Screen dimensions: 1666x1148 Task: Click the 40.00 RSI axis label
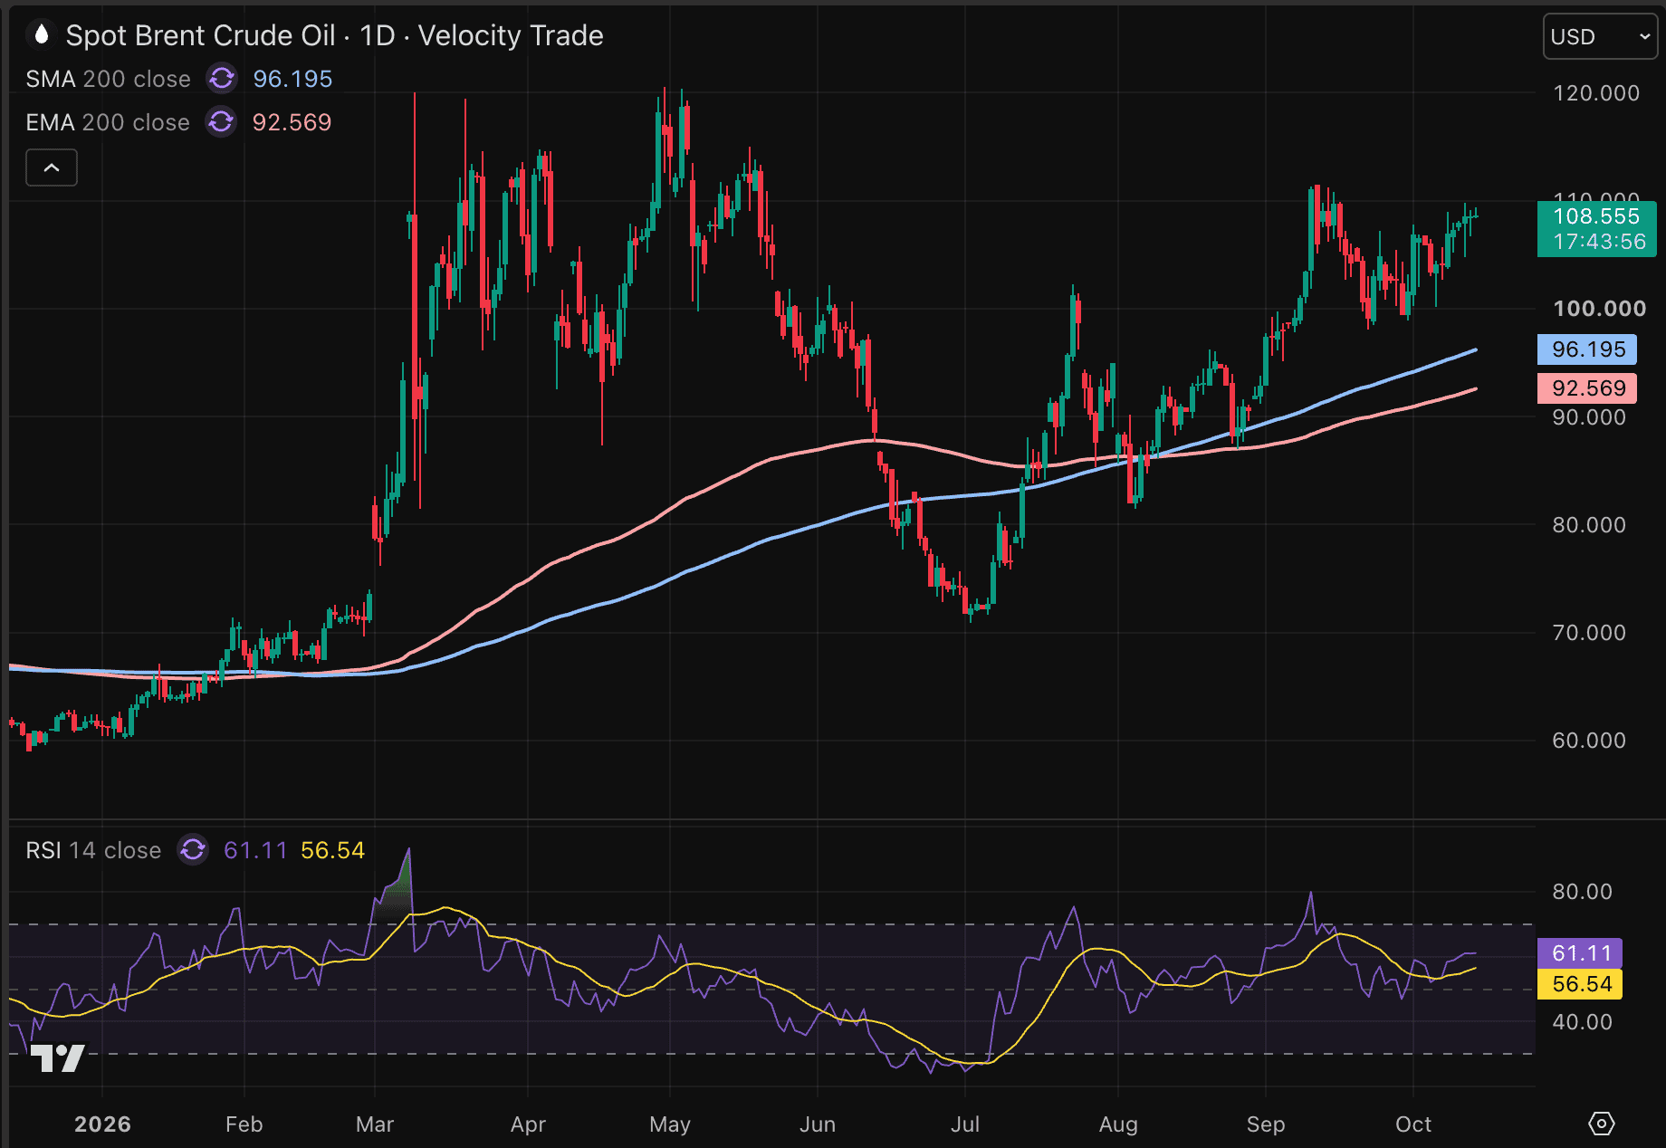[x=1583, y=1022]
